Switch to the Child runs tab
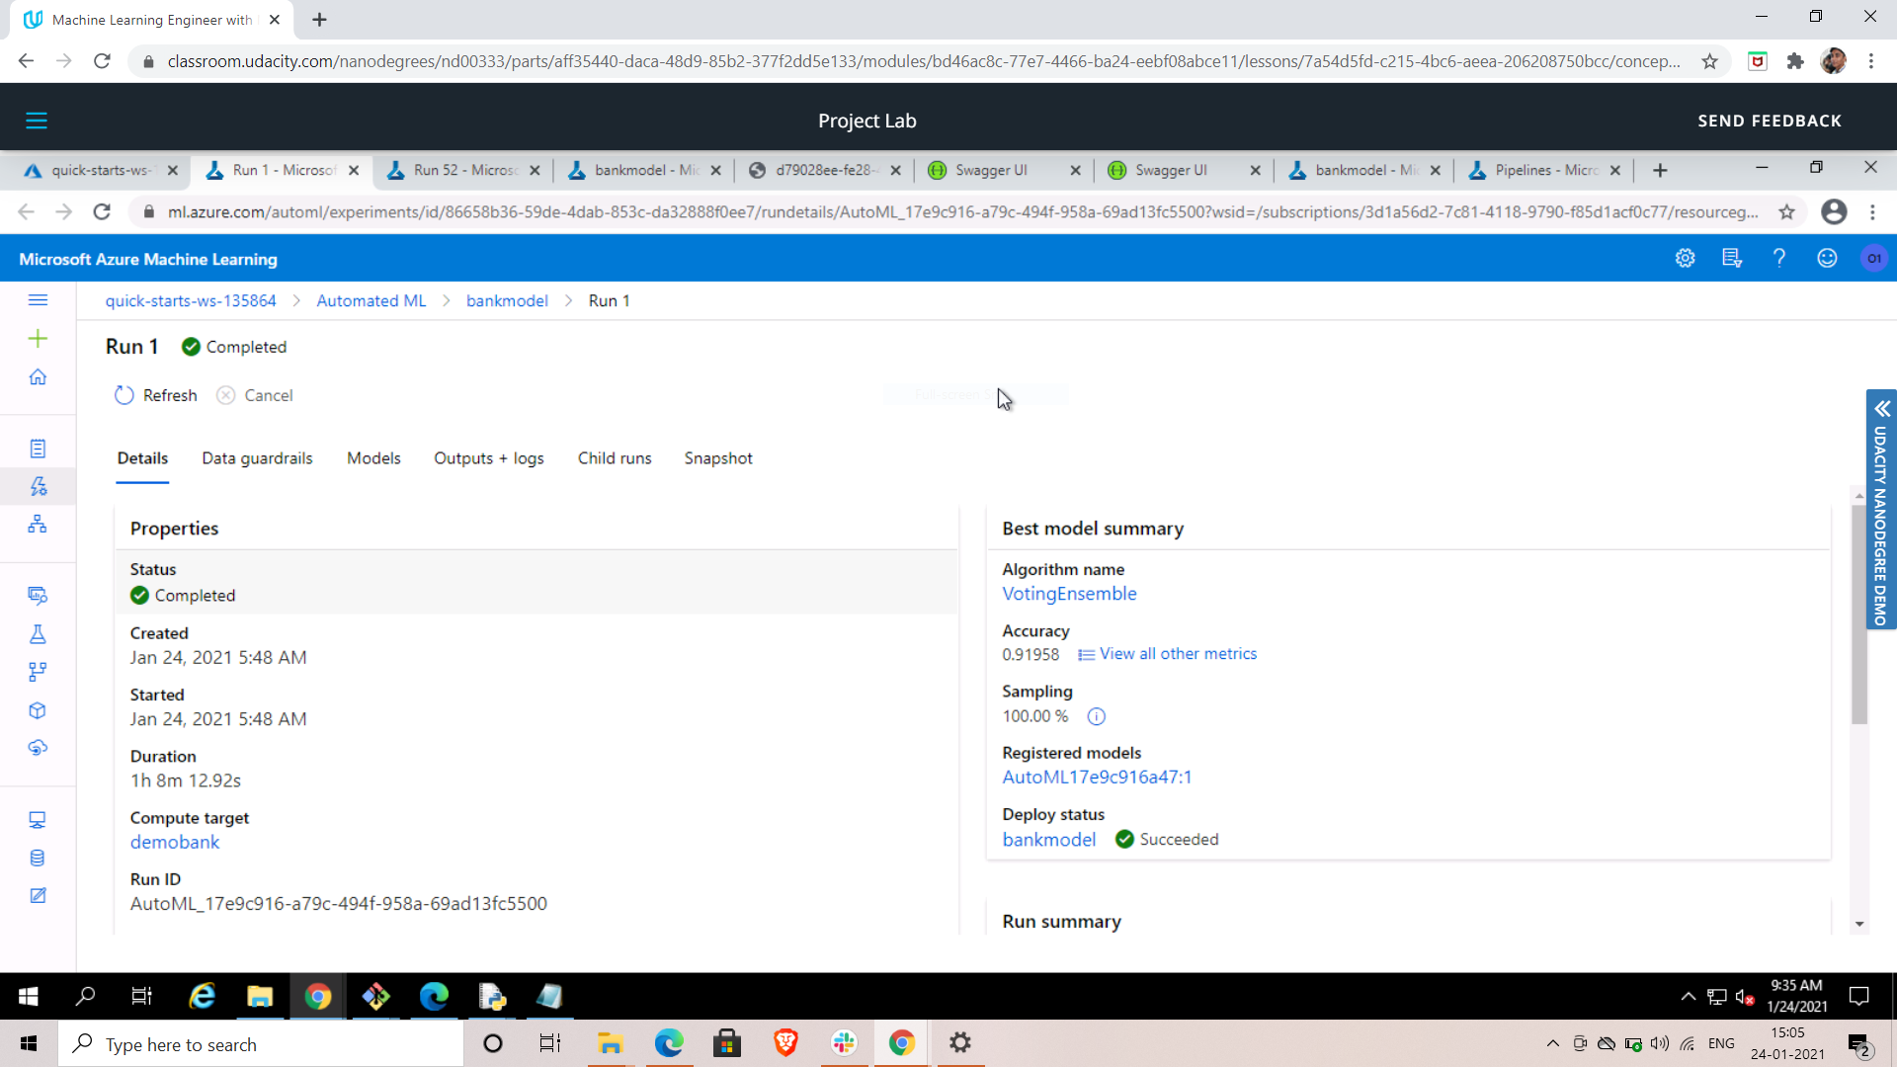This screenshot has width=1897, height=1067. click(x=614, y=458)
